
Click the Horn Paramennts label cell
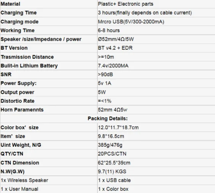[48, 110]
